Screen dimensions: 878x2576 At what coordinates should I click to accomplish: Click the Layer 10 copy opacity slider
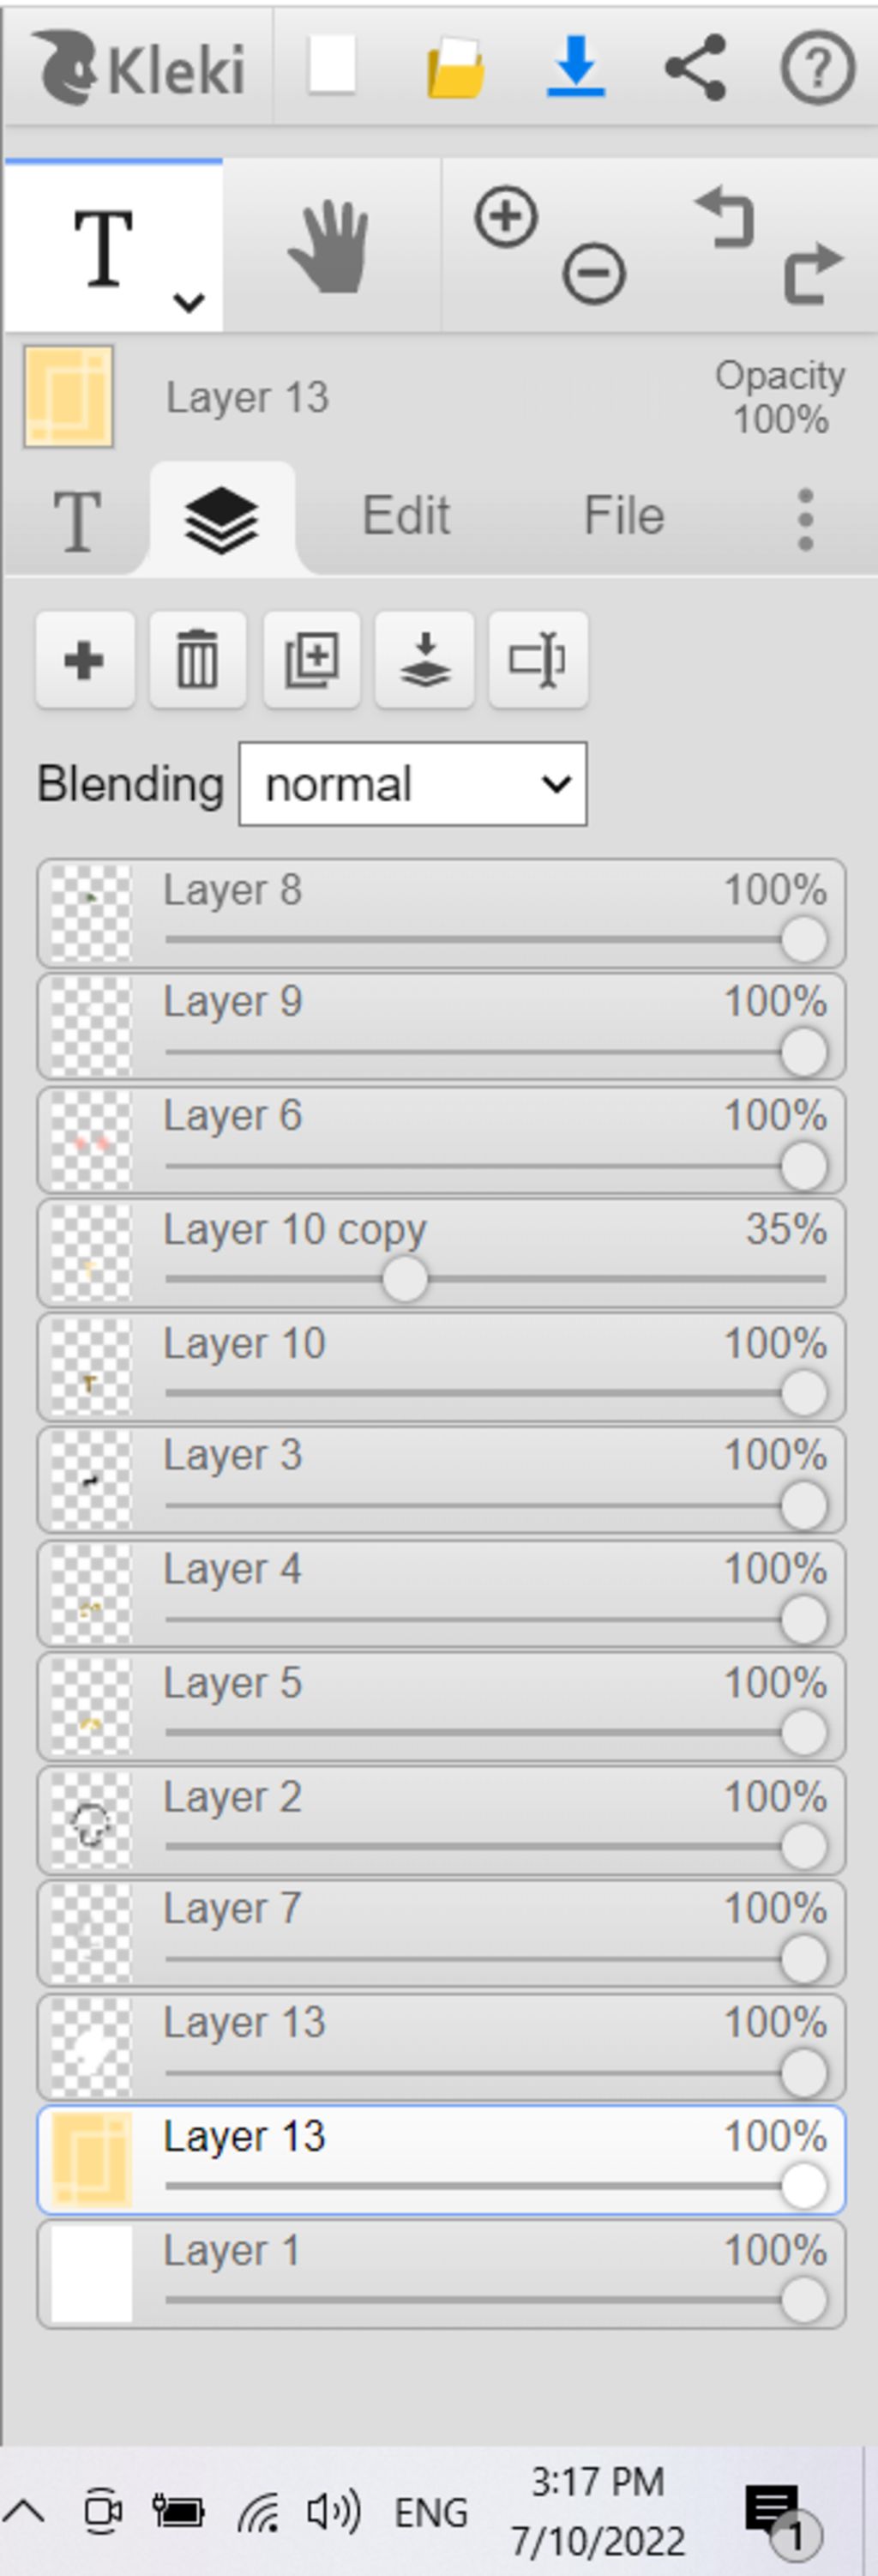tap(495, 1279)
